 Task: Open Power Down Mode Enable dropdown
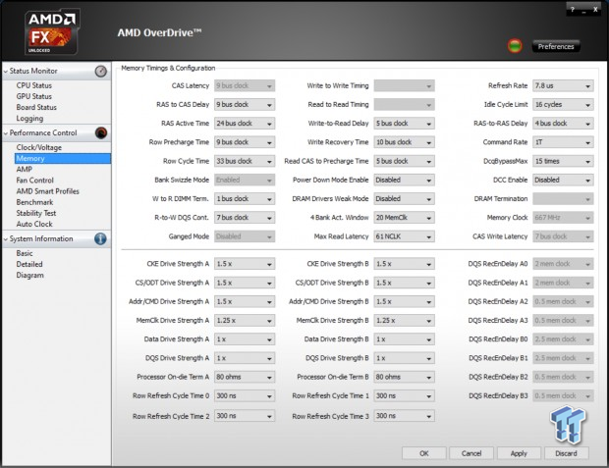[403, 180]
